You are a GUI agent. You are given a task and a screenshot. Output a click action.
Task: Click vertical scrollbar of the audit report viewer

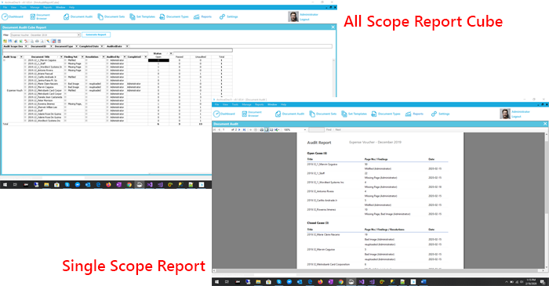tap(547, 201)
